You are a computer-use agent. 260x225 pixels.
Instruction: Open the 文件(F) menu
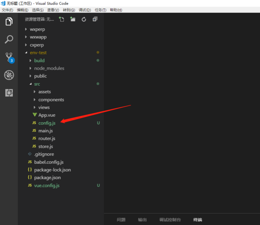[8, 10]
